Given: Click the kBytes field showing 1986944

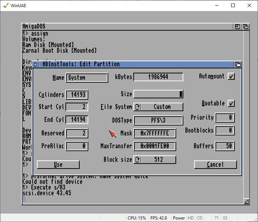Looking at the screenshot, I should click(158, 77).
